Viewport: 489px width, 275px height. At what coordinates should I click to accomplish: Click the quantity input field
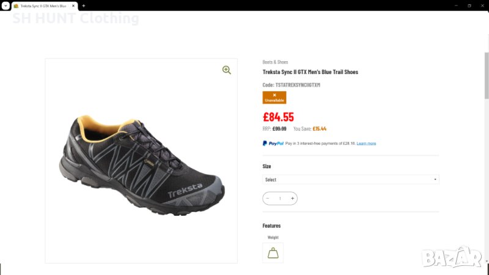[x=280, y=198]
